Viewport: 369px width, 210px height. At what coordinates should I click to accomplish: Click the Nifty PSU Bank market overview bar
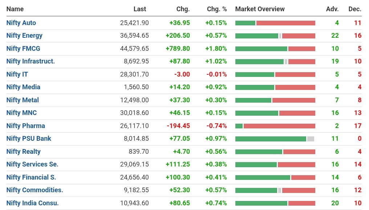pos(275,139)
